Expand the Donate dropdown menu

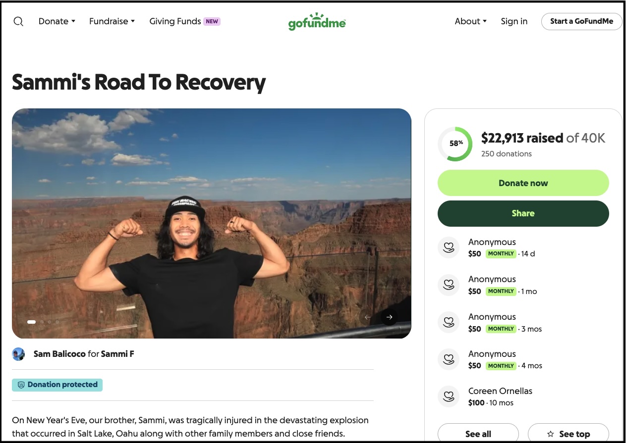(x=57, y=21)
